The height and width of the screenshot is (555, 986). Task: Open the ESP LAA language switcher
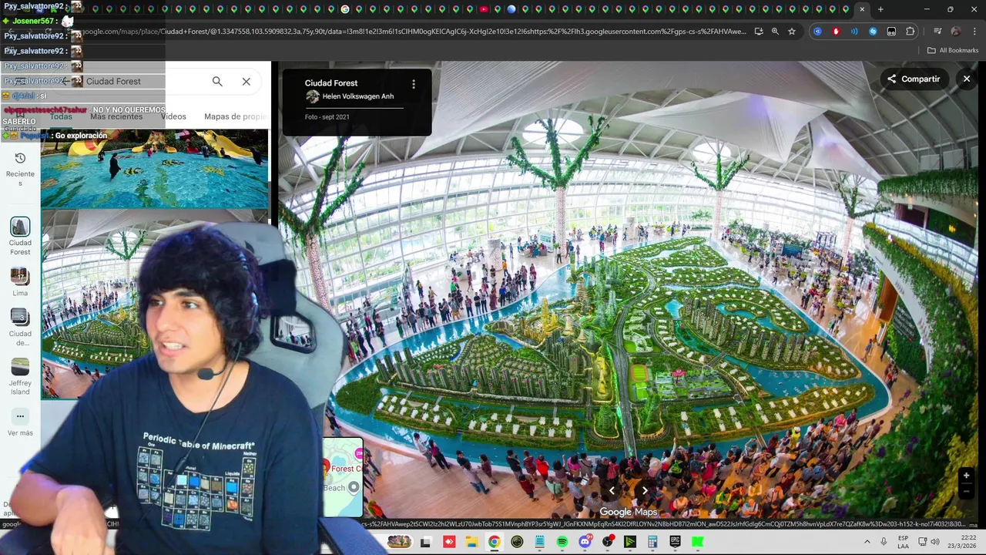(x=903, y=542)
